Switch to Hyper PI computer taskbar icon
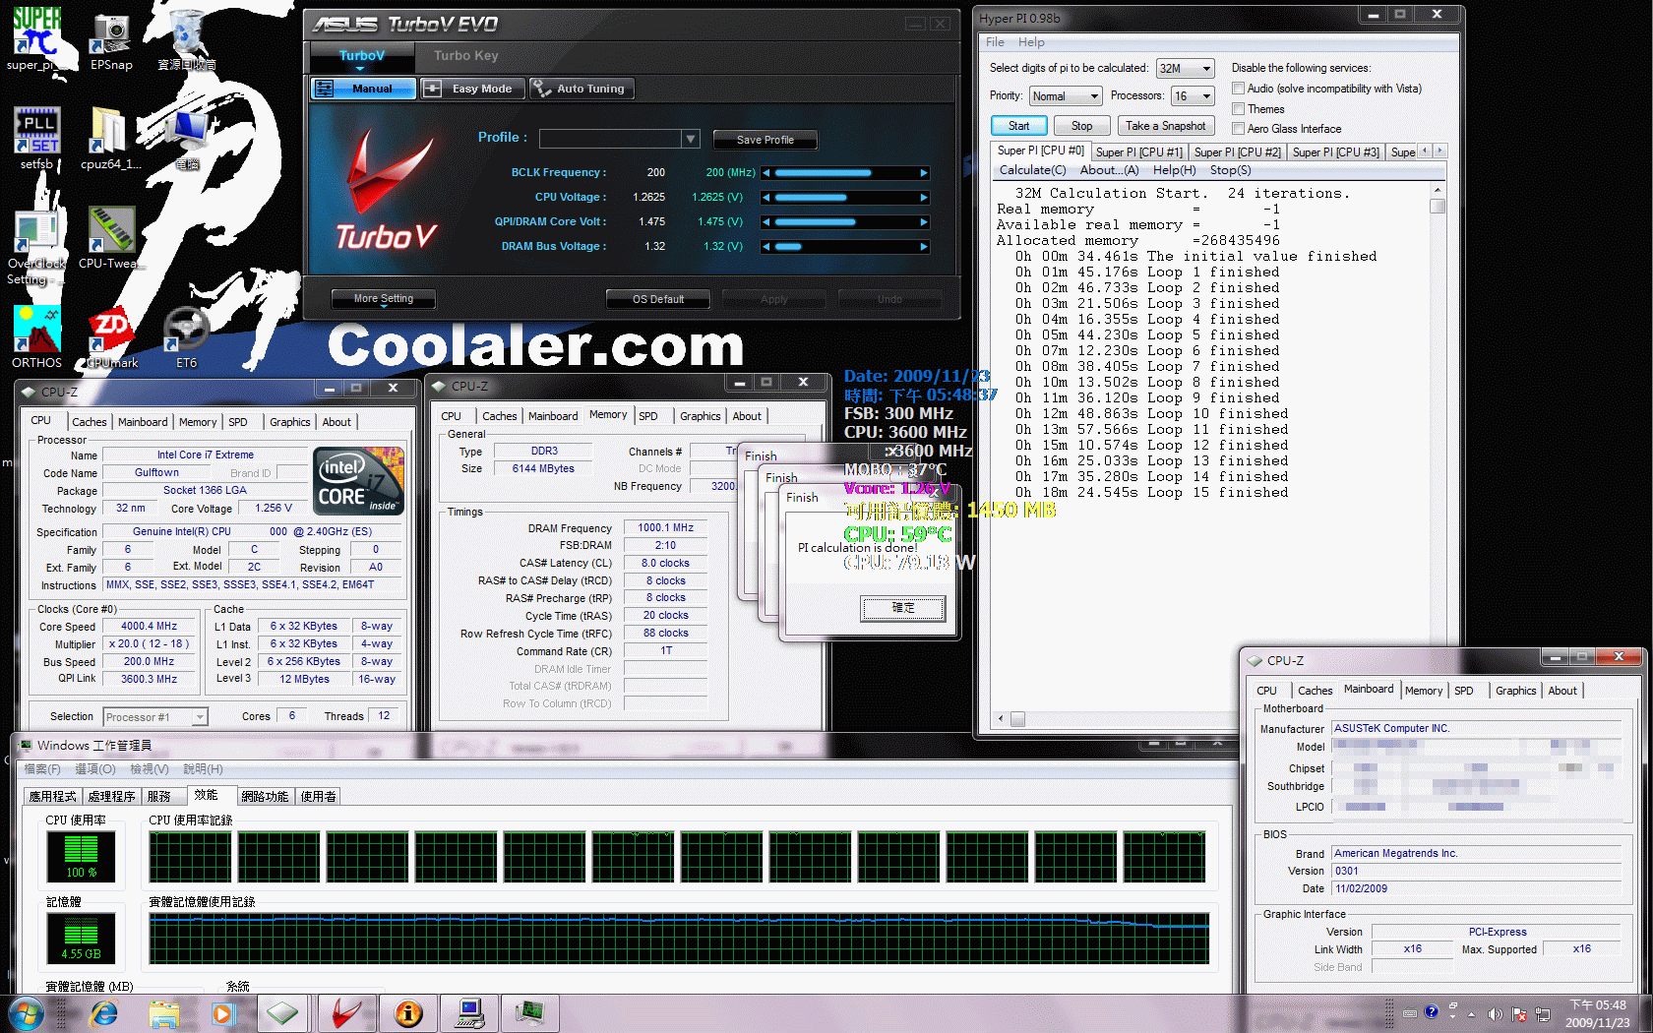This screenshot has width=1653, height=1033. [469, 1013]
